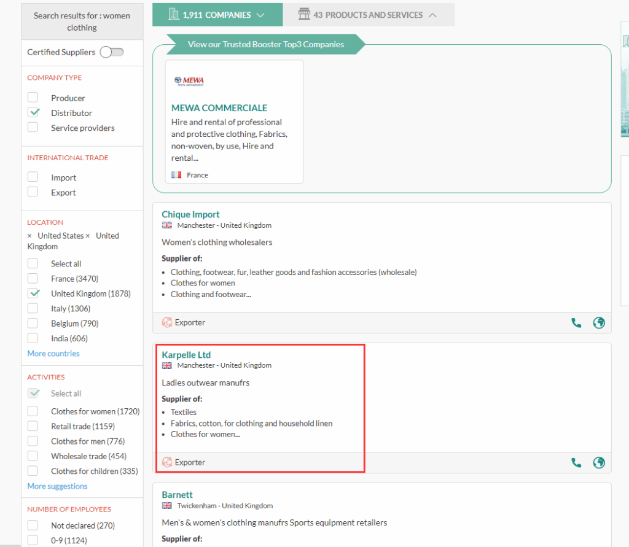Enable the Import trade filter
This screenshot has width=629, height=547.
point(33,177)
